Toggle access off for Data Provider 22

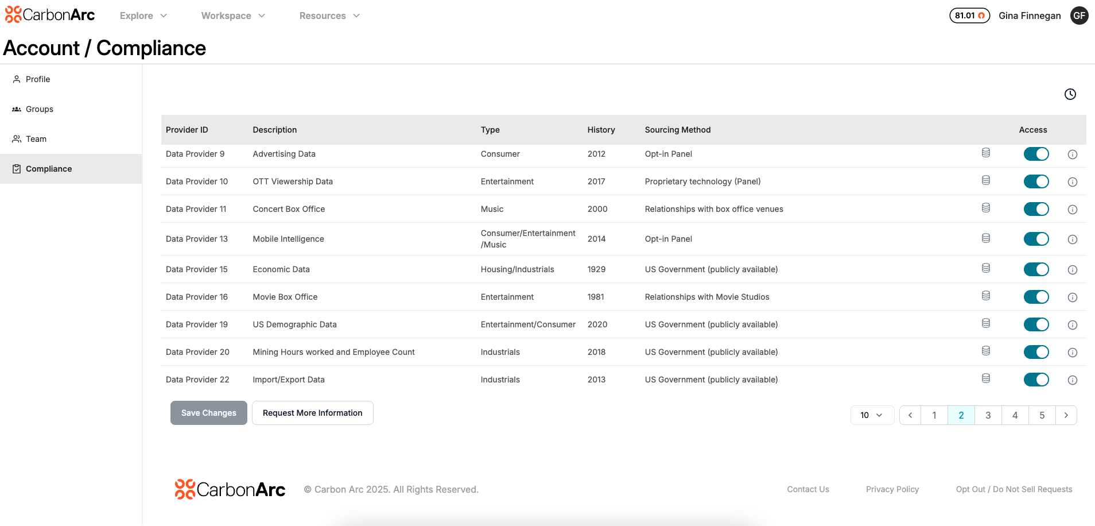click(x=1036, y=380)
